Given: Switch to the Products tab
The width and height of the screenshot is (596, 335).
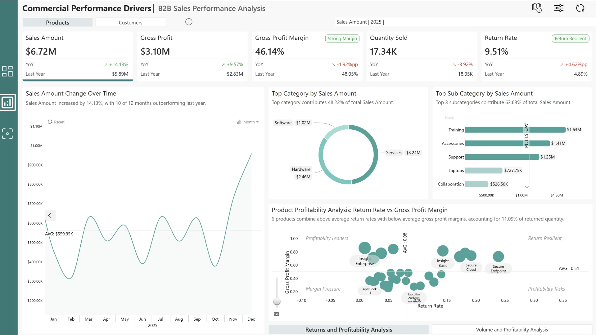Looking at the screenshot, I should (x=57, y=22).
